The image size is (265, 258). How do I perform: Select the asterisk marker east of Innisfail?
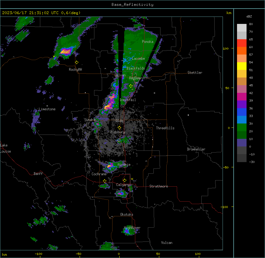pos(154,93)
